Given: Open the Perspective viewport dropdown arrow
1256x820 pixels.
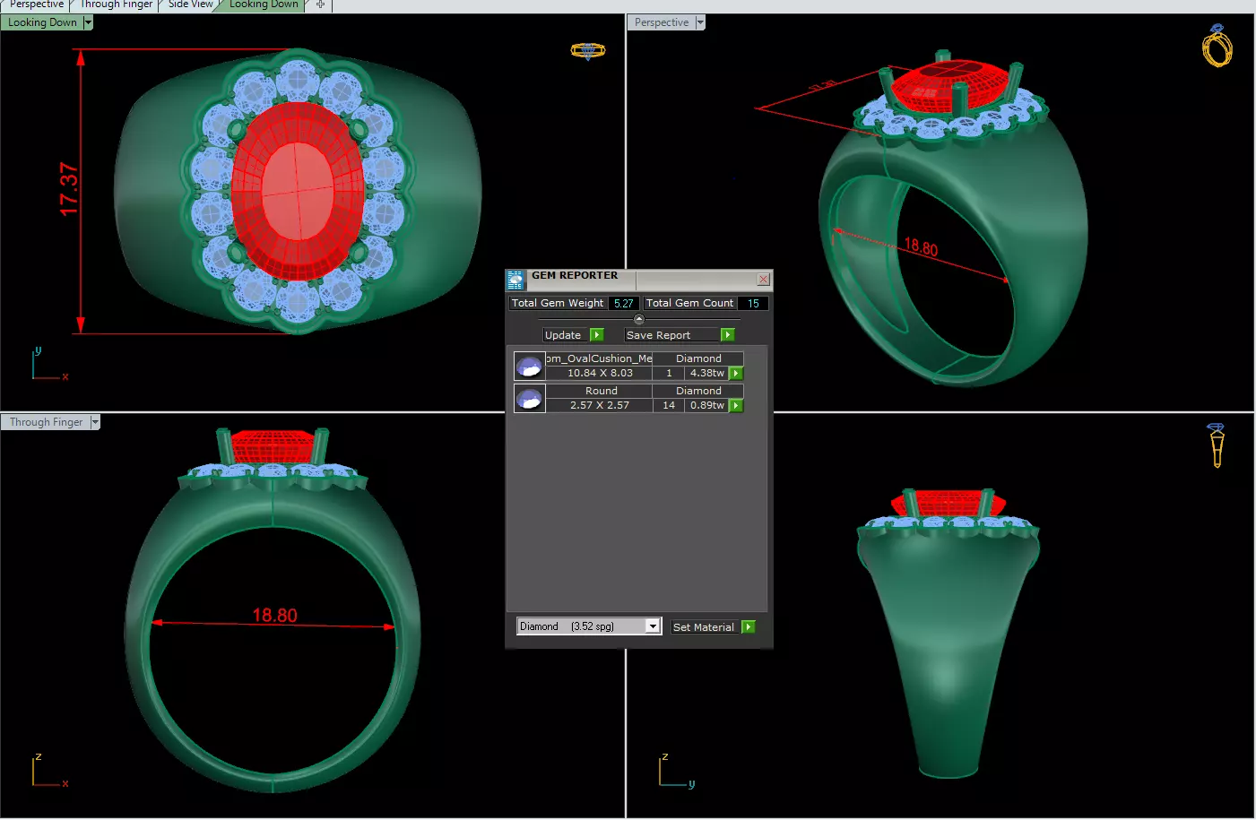Looking at the screenshot, I should click(700, 23).
